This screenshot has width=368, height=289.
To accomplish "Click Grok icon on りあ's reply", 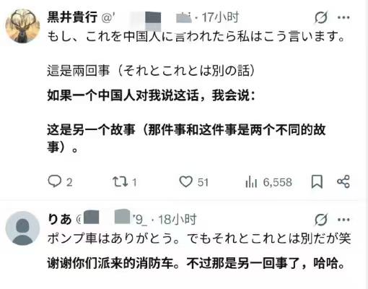I will pyautogui.click(x=321, y=220).
